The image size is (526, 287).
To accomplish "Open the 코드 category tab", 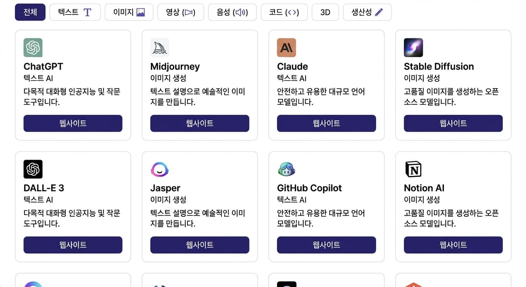I will 284,12.
